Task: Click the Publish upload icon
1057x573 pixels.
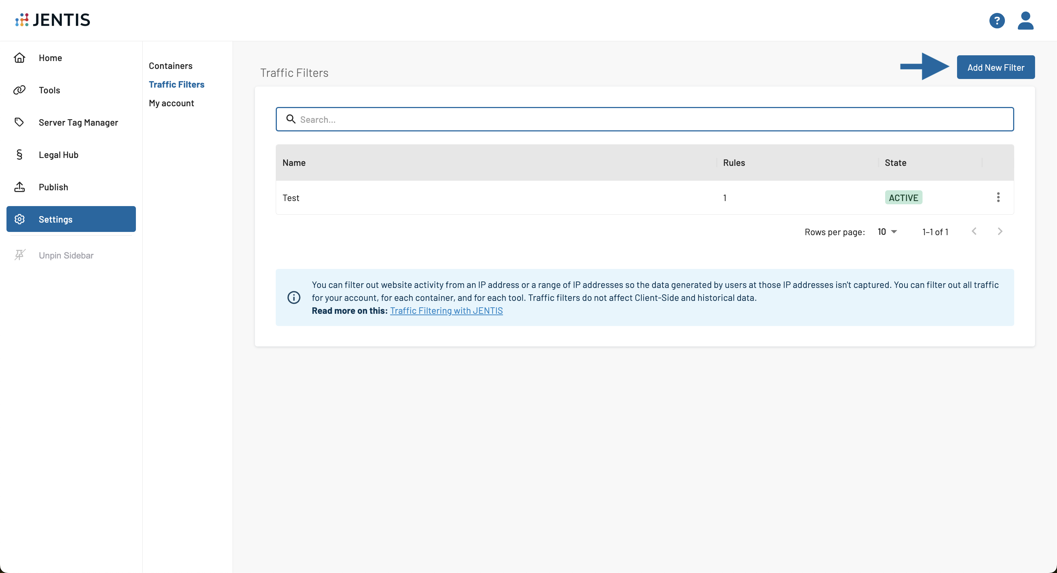Action: (19, 187)
